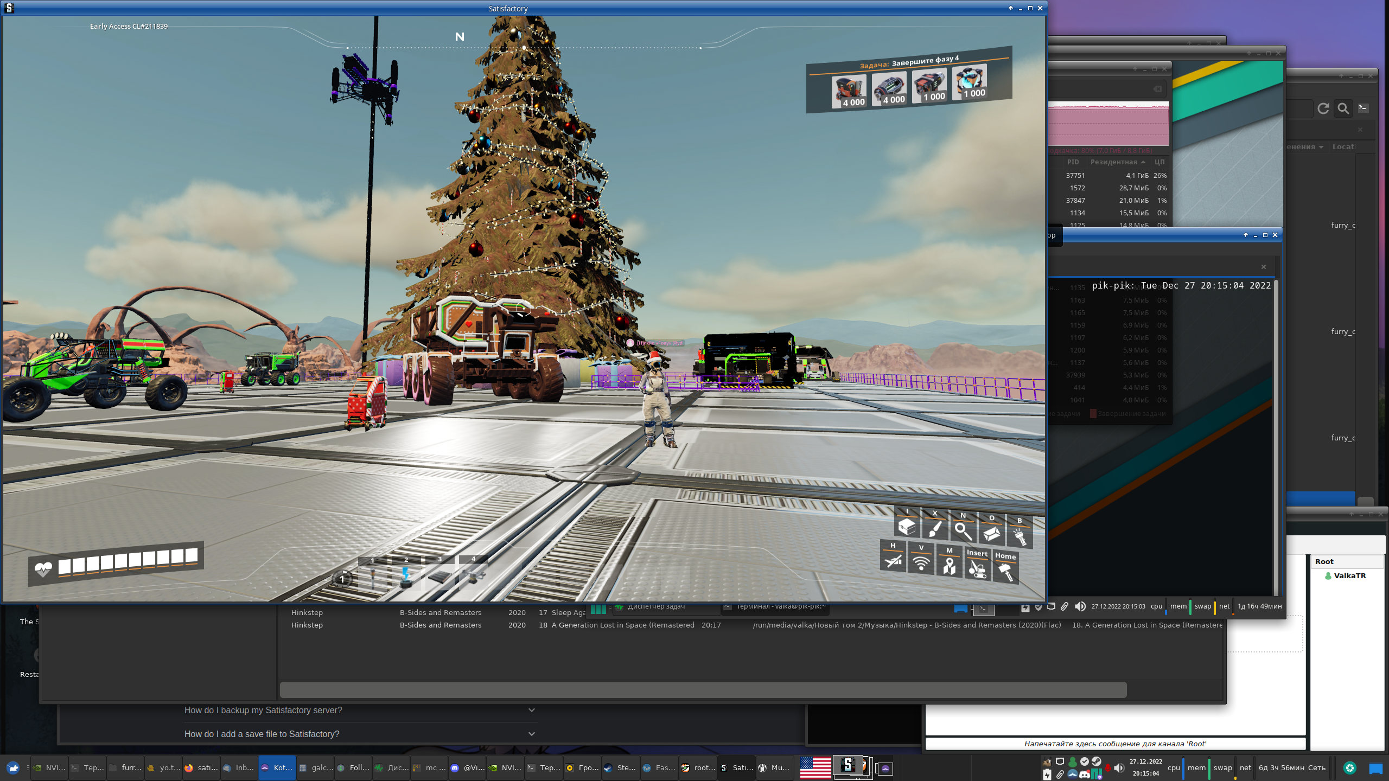Open the Discord tray icon
The image size is (1389, 781).
pyautogui.click(x=1085, y=774)
